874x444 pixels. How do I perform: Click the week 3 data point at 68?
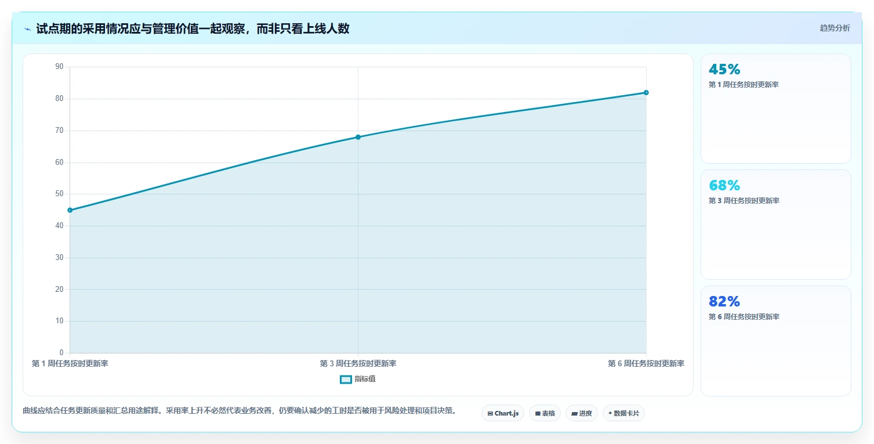tap(358, 137)
